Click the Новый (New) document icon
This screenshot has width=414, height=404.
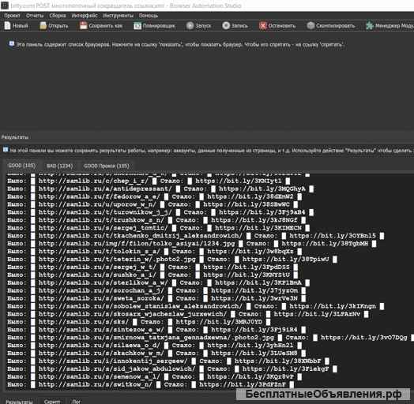[8, 26]
